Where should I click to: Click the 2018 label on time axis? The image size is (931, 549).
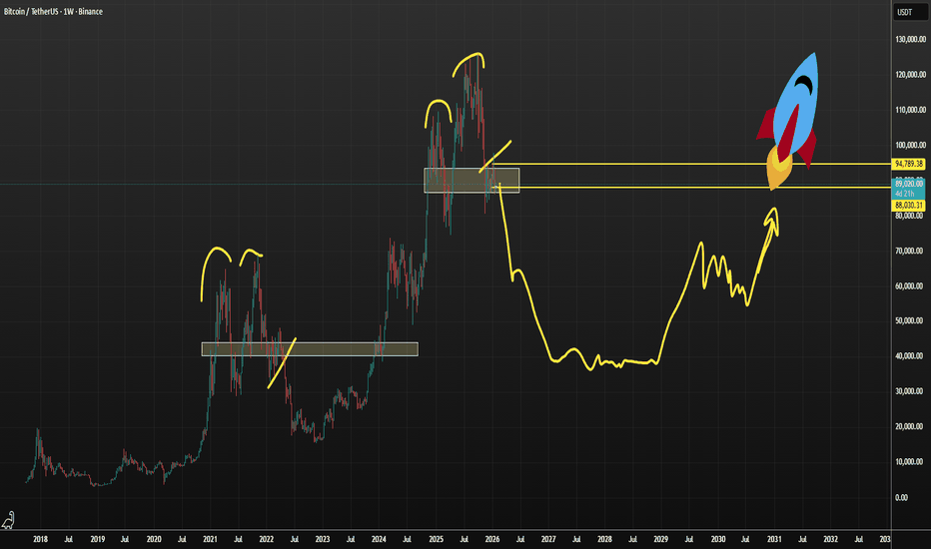[40, 538]
